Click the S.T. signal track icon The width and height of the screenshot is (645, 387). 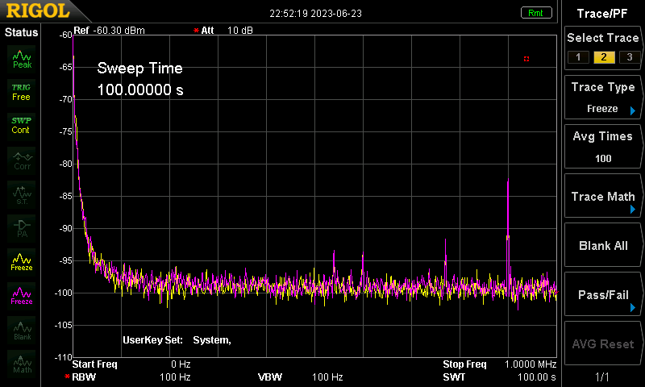tap(22, 194)
